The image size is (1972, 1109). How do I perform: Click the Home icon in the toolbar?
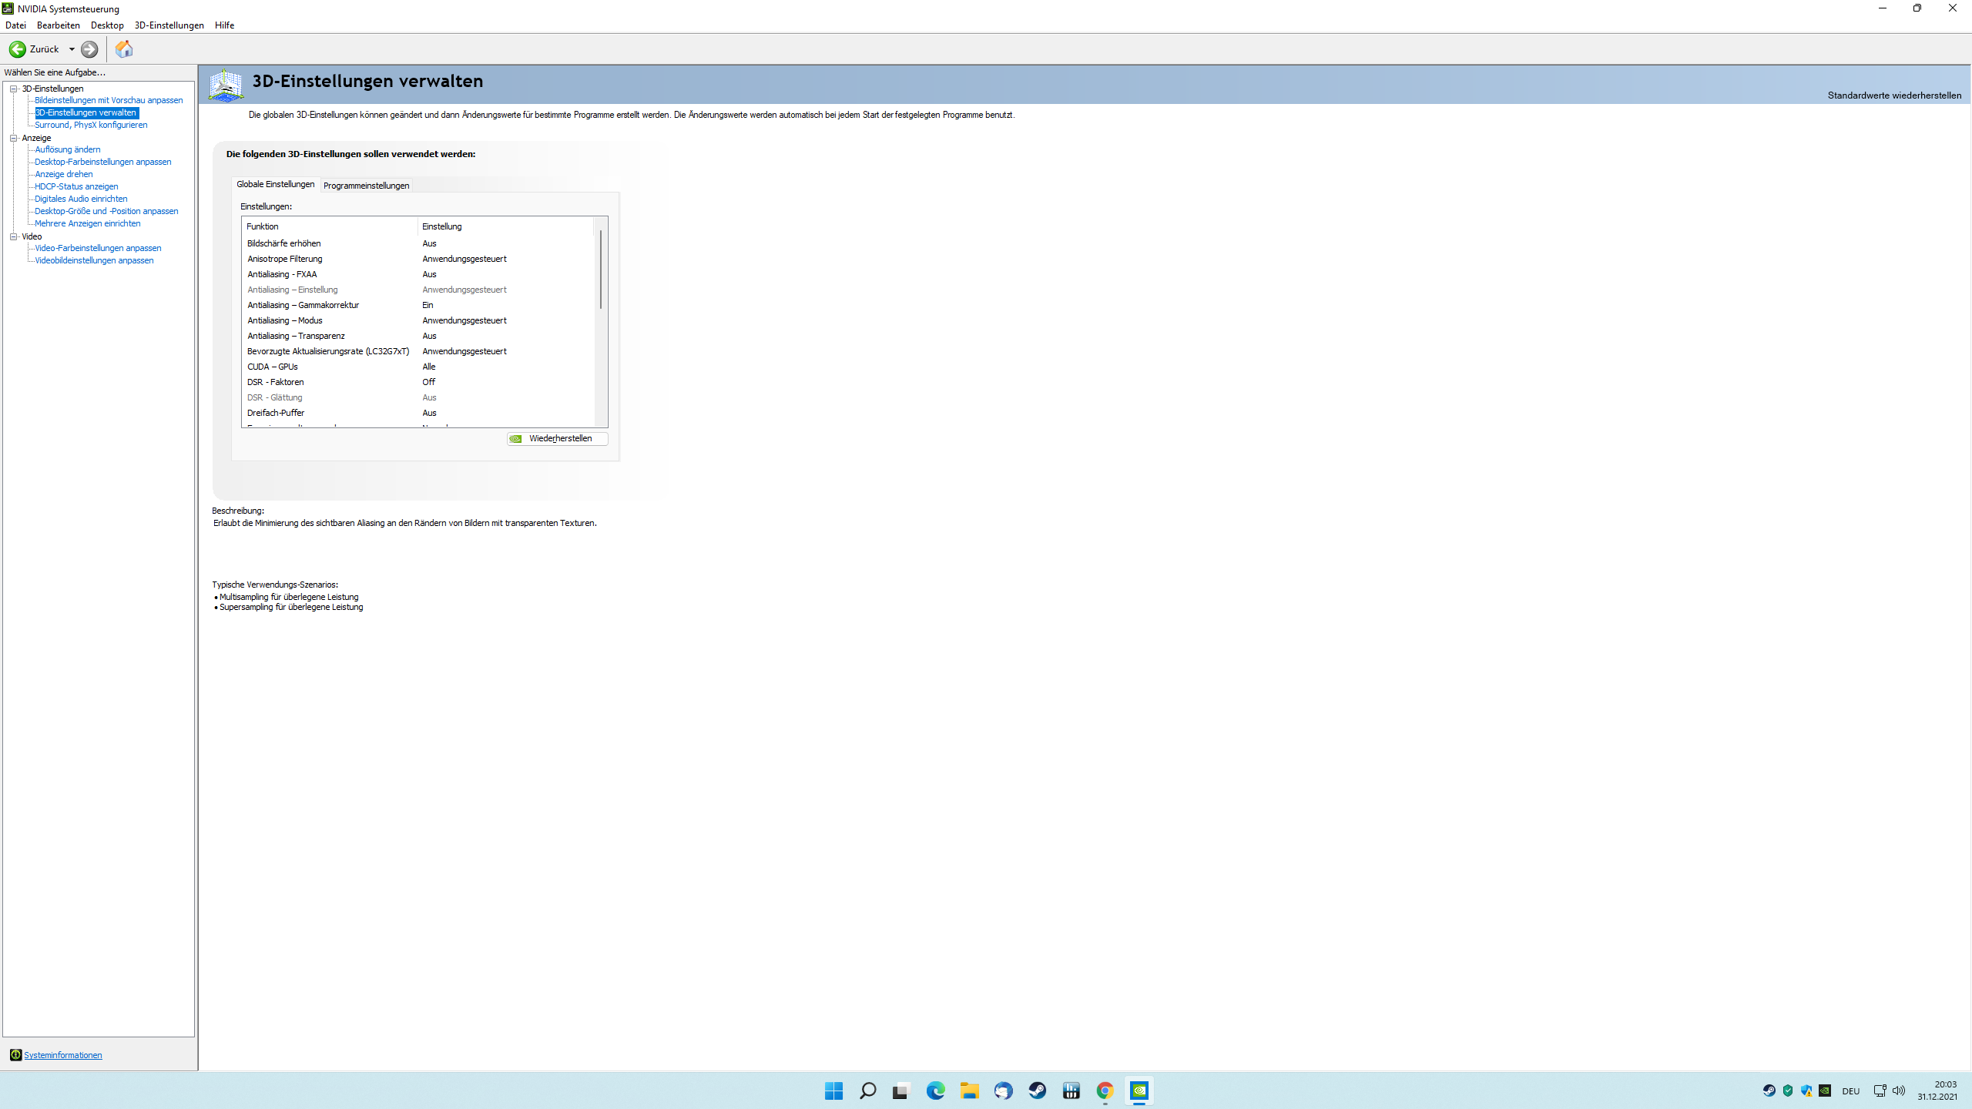click(124, 49)
